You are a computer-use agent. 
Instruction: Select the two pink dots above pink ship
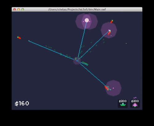click(135, 98)
